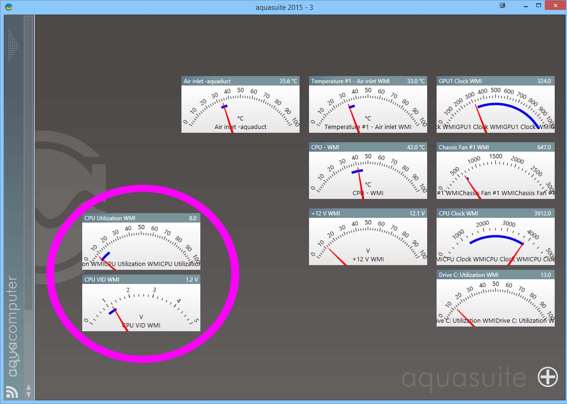This screenshot has height=404, width=567.
Task: Click the 'CPU - WMI' header title
Action: (325, 147)
